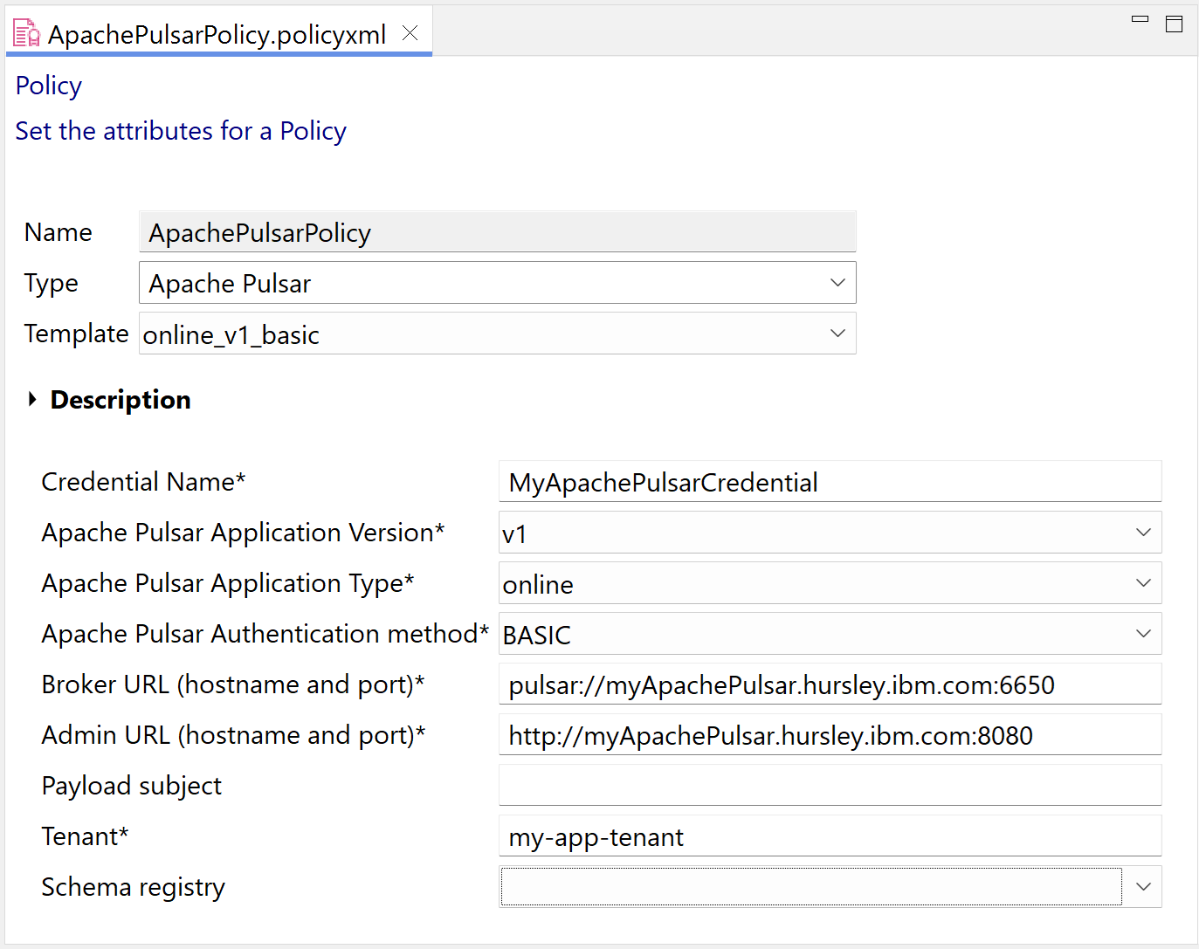Click the Payload subject input field

pos(830,786)
